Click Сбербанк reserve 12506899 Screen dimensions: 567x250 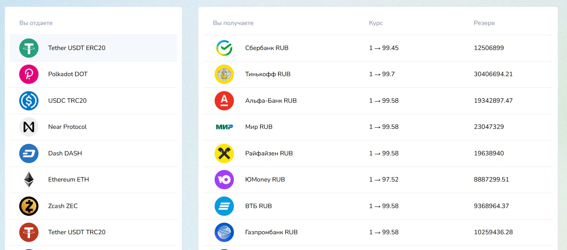pos(489,48)
